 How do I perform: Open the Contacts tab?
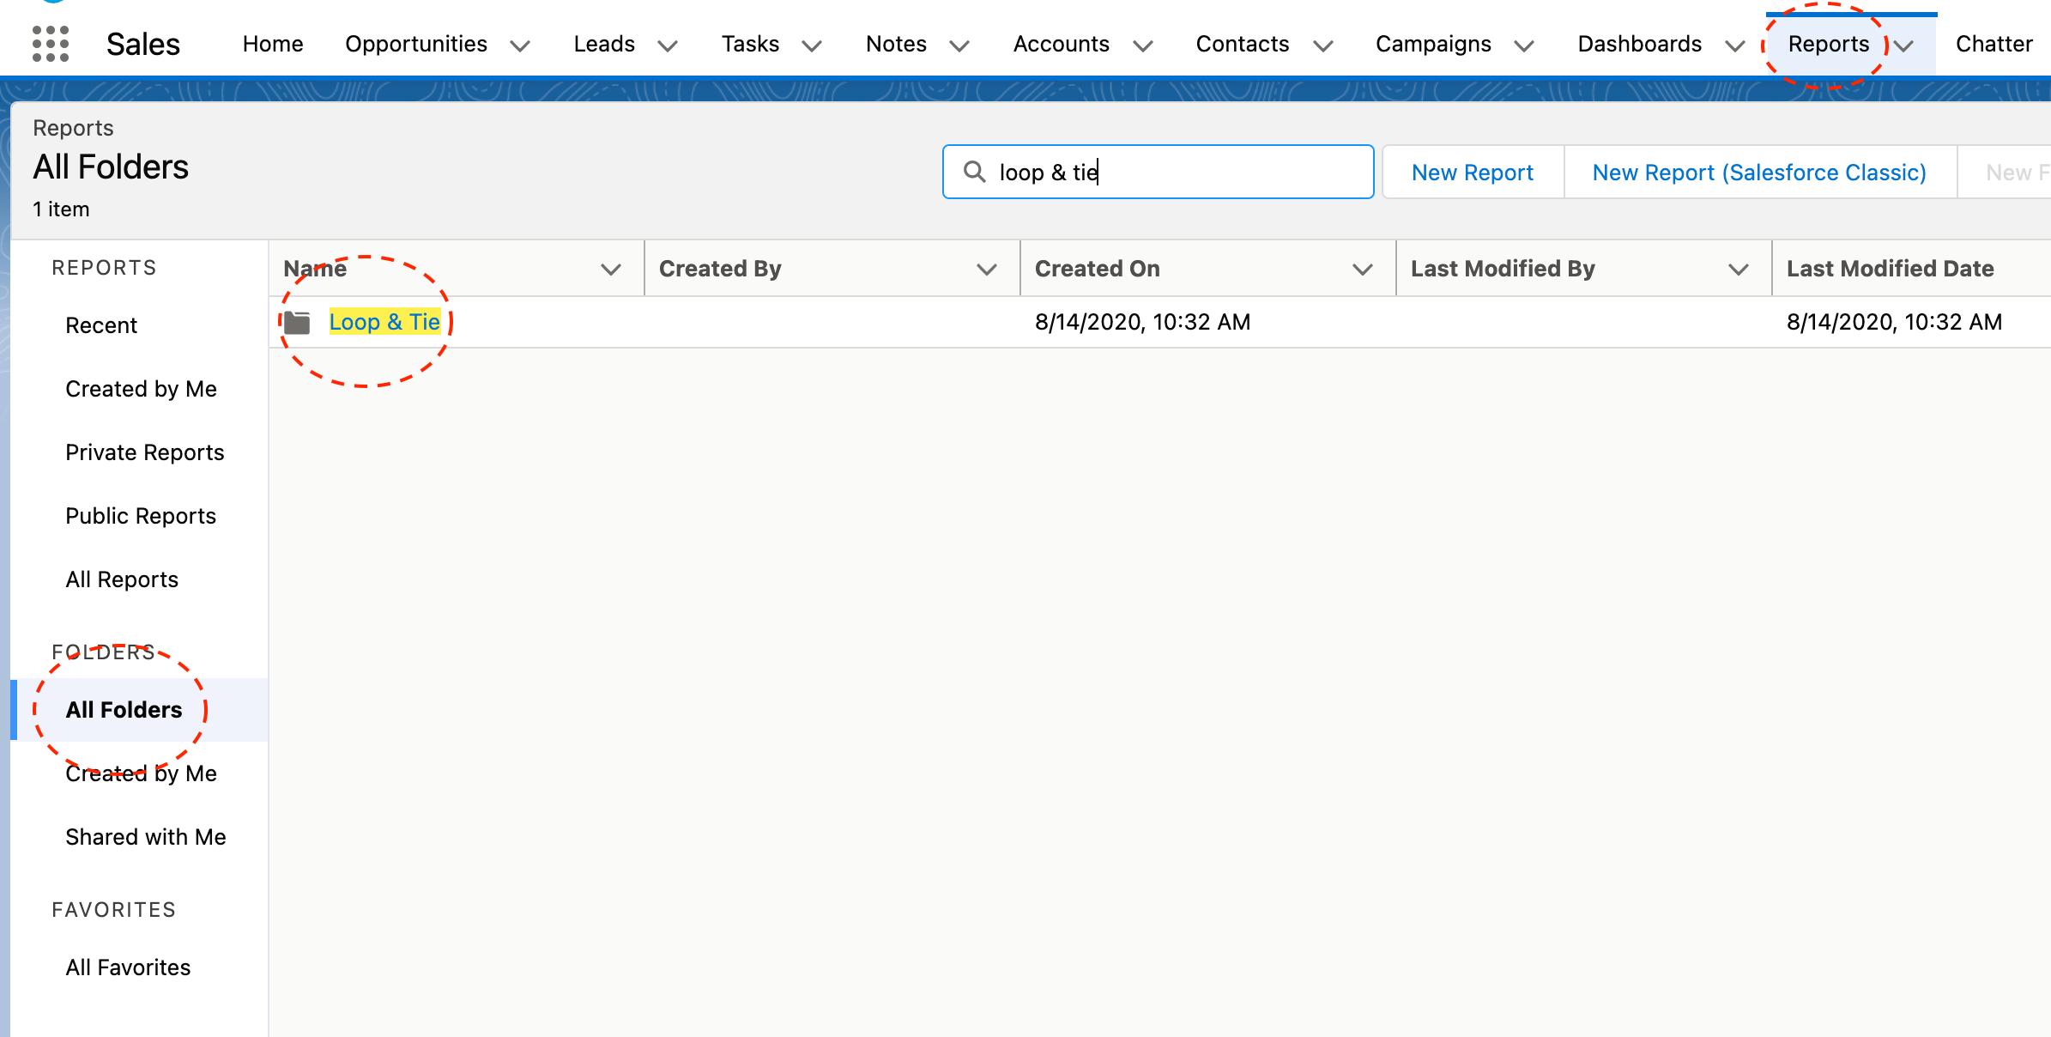[1243, 44]
